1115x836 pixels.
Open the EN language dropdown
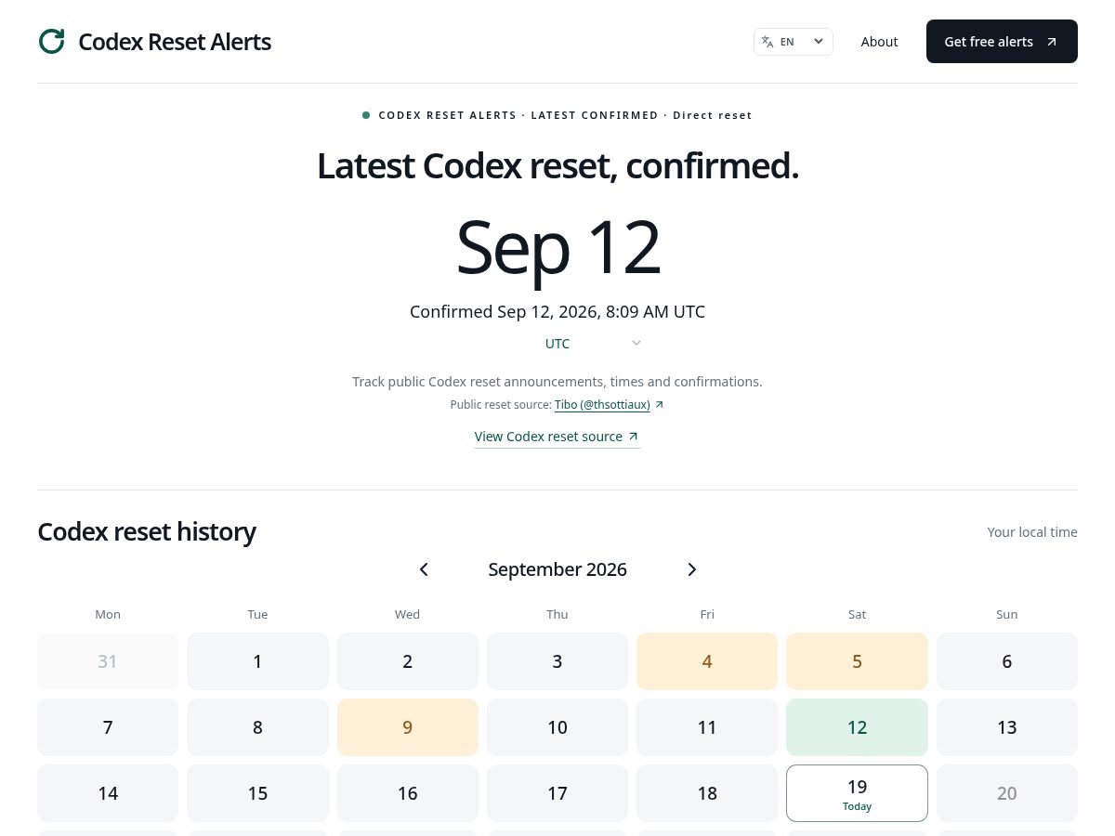pyautogui.click(x=794, y=42)
